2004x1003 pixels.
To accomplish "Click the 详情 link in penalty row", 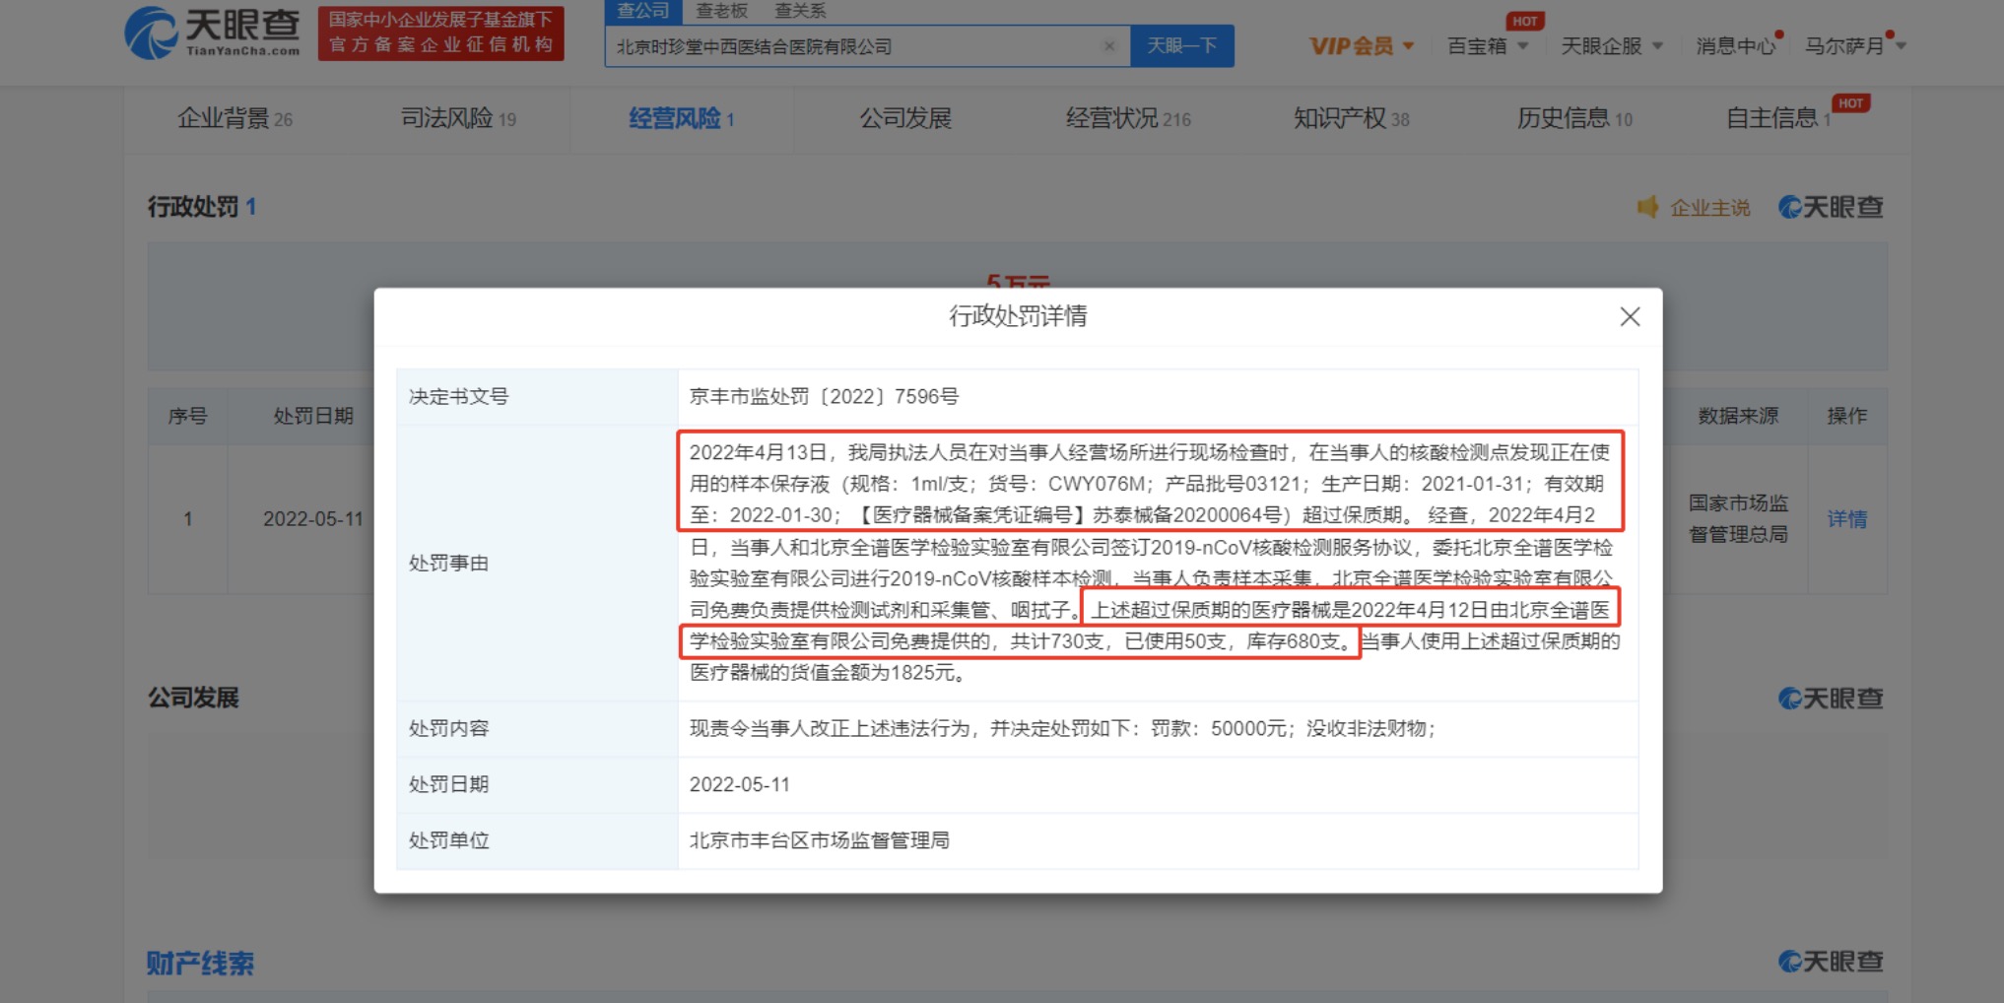I will click(1846, 519).
